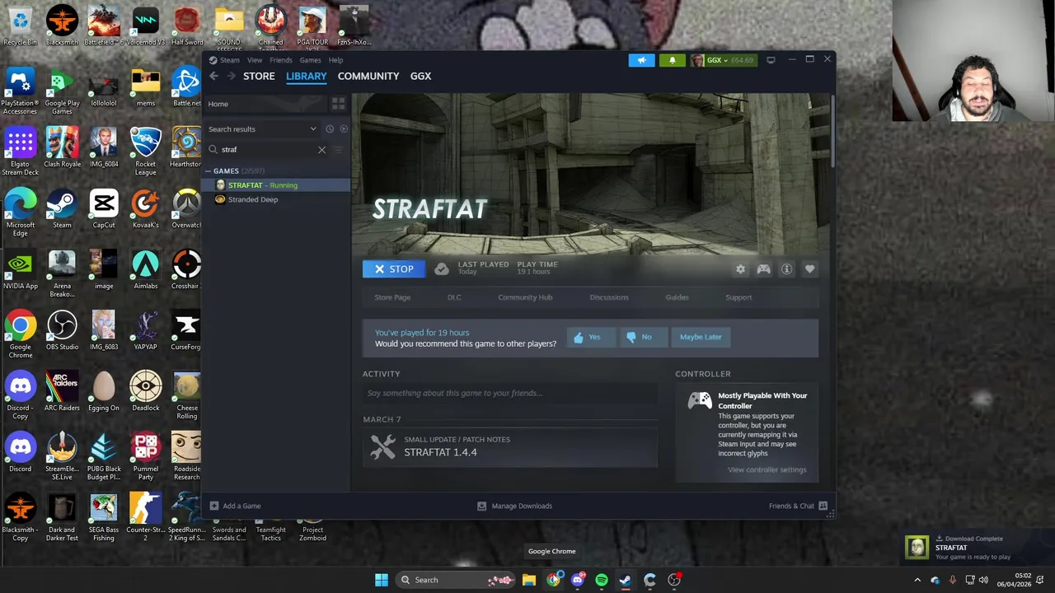Click Steam's announcements megaphone icon
This screenshot has width=1055, height=593.
point(641,60)
